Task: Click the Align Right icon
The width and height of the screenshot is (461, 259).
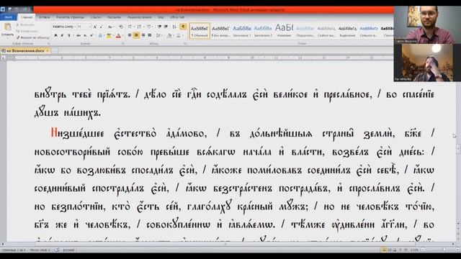Action: [x=143, y=35]
